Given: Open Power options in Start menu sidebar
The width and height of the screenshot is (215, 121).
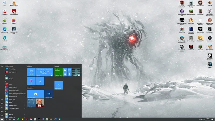Looking at the screenshot, I should 2,116.
